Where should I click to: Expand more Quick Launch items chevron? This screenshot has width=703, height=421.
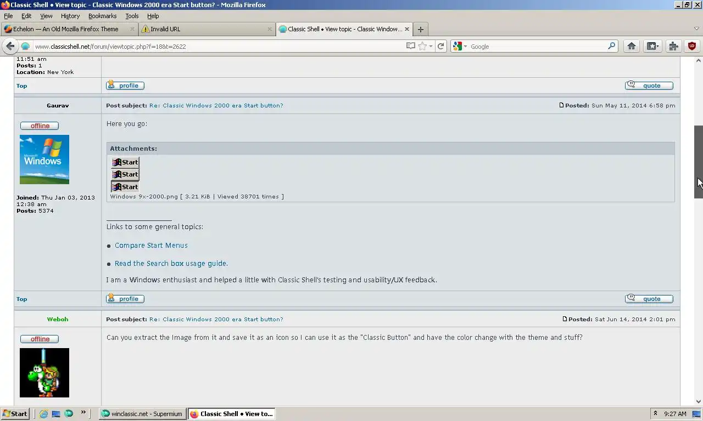83,412
